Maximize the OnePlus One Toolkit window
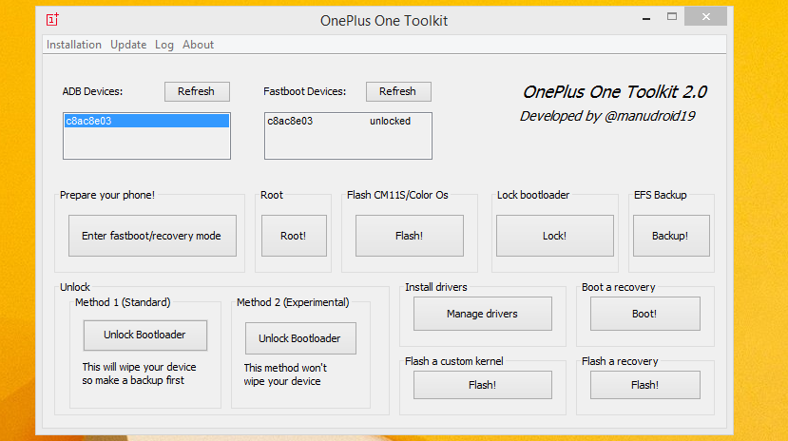The height and width of the screenshot is (441, 788). click(672, 16)
